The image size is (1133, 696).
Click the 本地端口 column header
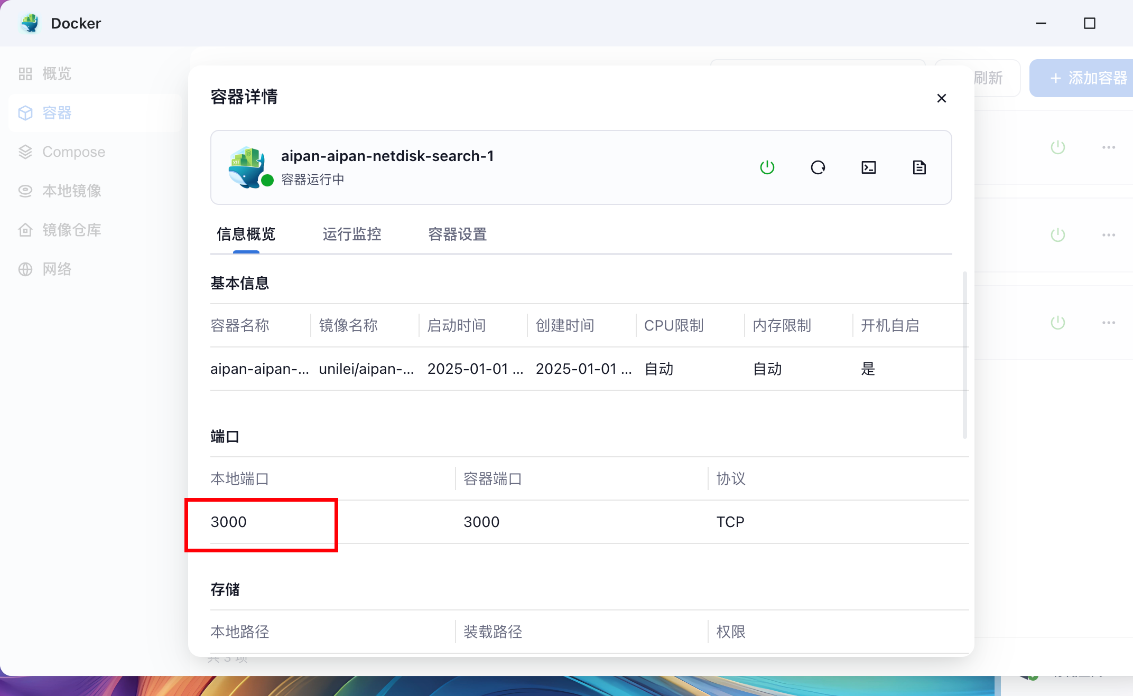pyautogui.click(x=240, y=478)
